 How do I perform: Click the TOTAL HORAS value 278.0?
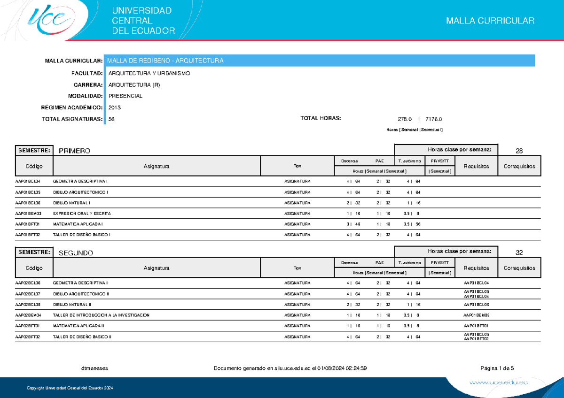click(405, 119)
